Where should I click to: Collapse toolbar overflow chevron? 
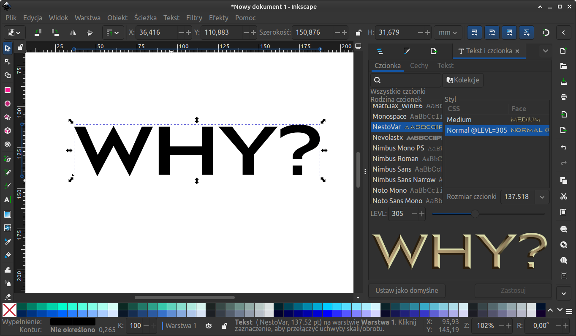pyautogui.click(x=563, y=32)
